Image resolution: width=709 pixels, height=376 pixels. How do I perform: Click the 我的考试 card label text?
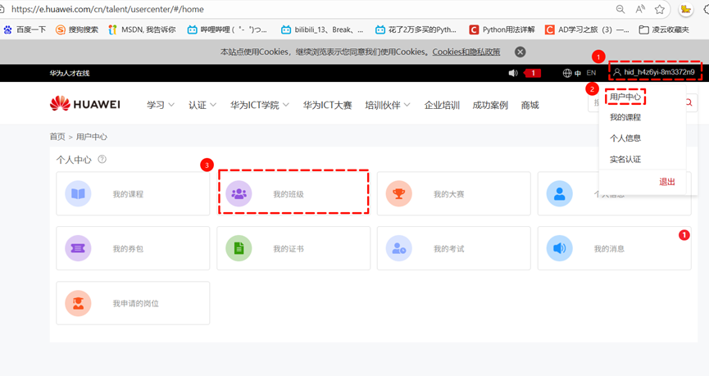[x=448, y=248]
